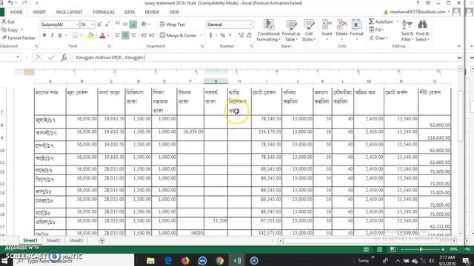Toggle Center horizontal alignment
Screen dimensions: 474x266
(125, 35)
